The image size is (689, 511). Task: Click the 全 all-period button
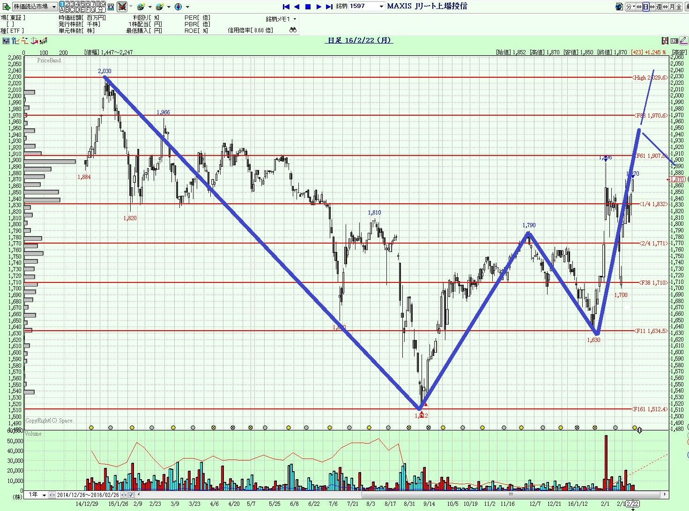(679, 7)
